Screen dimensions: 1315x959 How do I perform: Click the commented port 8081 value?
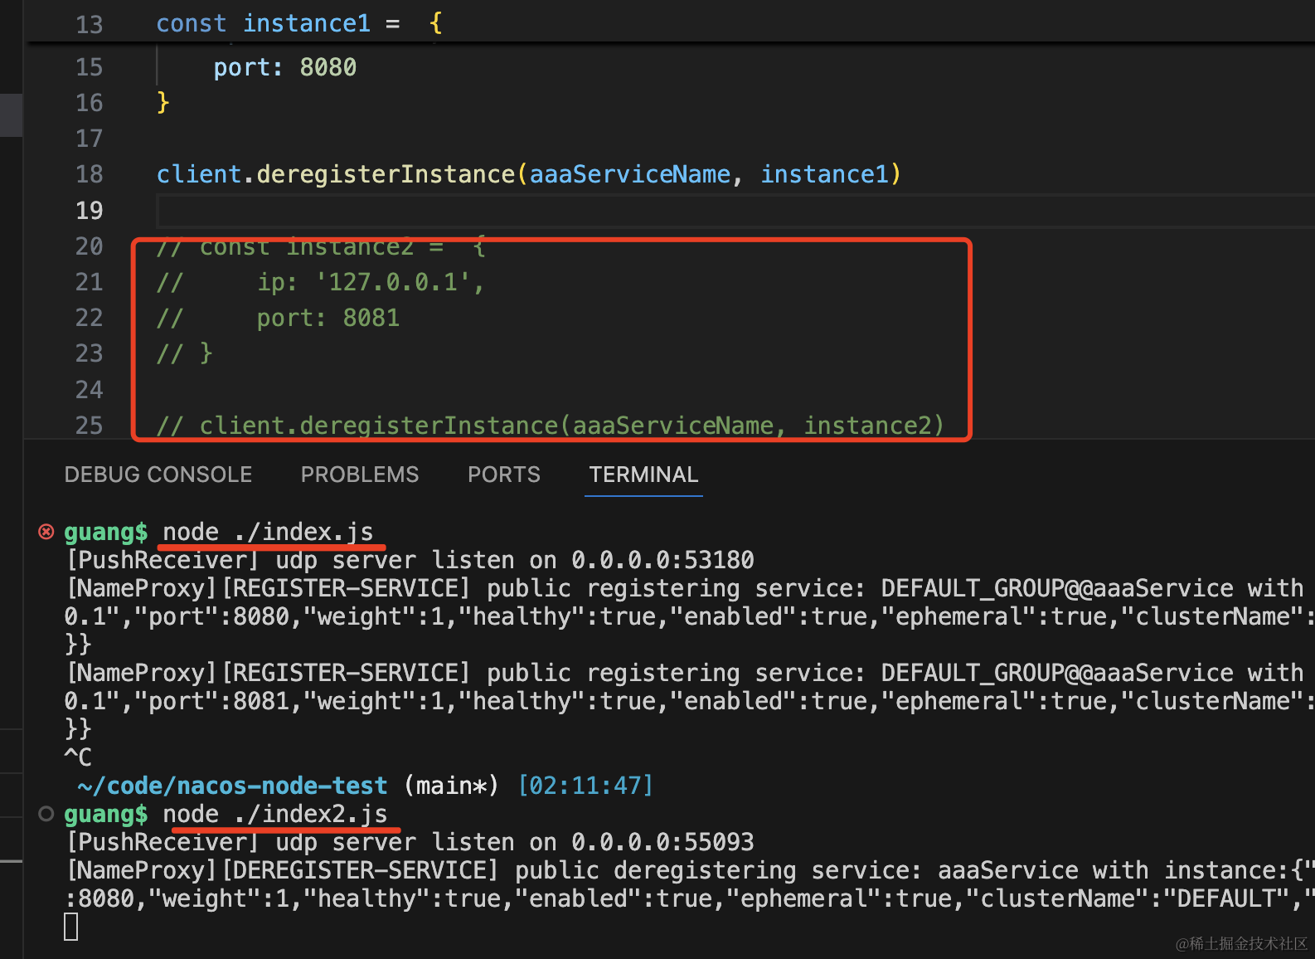click(371, 318)
